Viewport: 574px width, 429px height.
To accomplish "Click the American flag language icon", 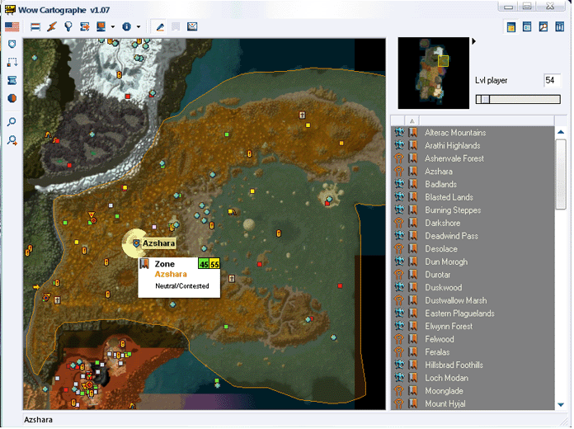I will (x=12, y=26).
